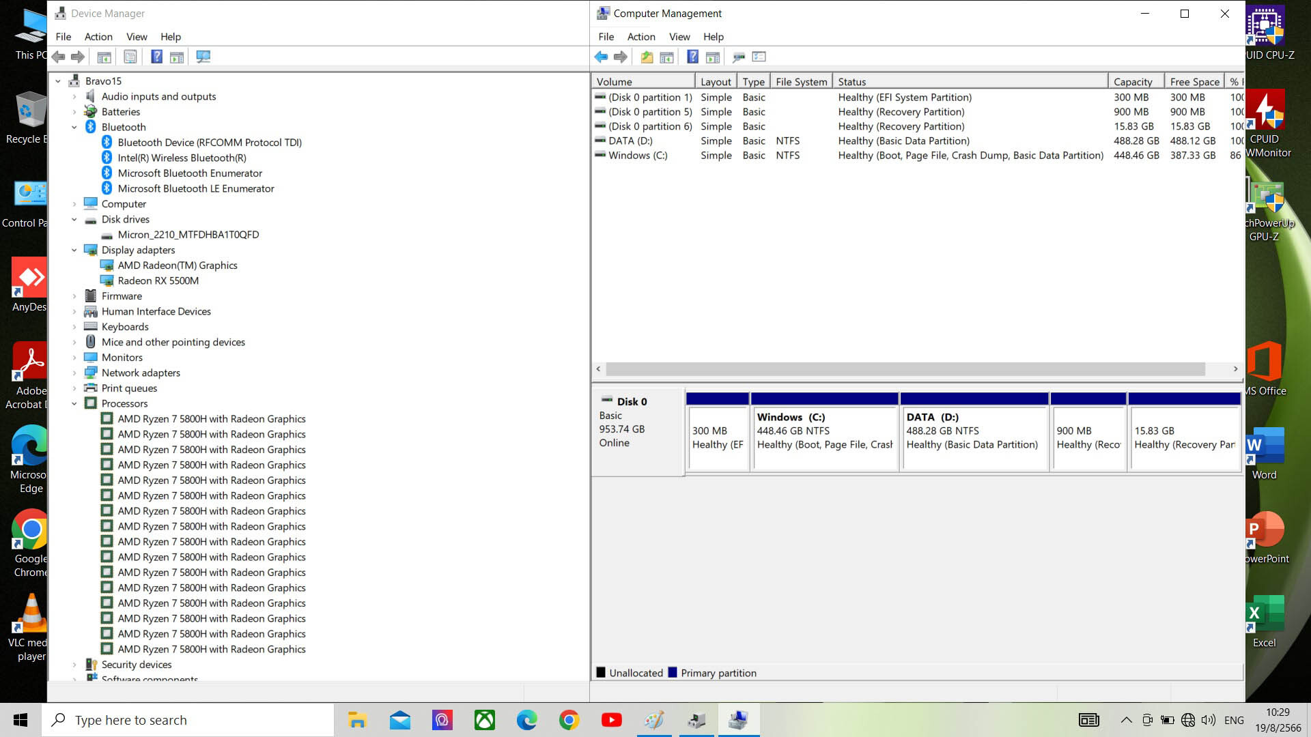Select AMD Radeon(TM) Graphics adapter
The height and width of the screenshot is (737, 1311).
178,265
